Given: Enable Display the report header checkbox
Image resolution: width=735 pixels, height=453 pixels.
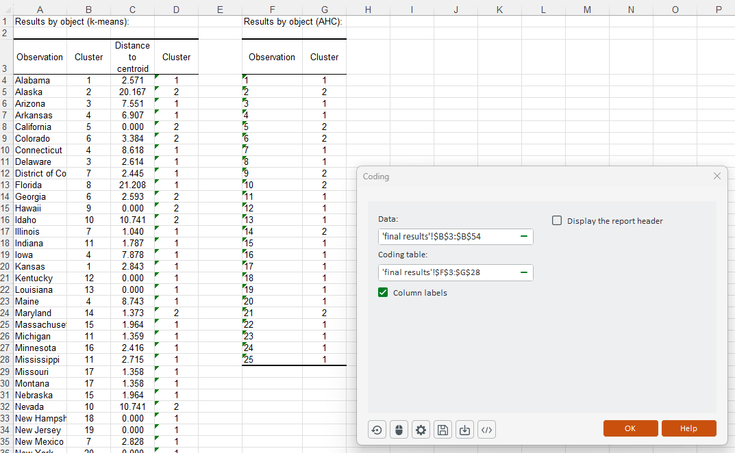Looking at the screenshot, I should tap(557, 220).
